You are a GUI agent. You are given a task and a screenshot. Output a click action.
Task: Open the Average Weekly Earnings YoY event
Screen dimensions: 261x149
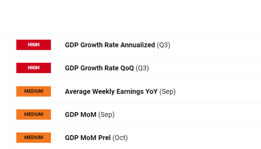click(x=111, y=91)
